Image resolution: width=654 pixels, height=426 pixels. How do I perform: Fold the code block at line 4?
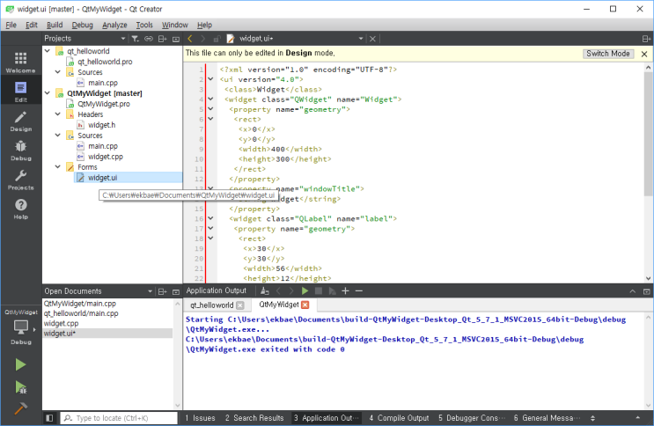tap(210, 99)
